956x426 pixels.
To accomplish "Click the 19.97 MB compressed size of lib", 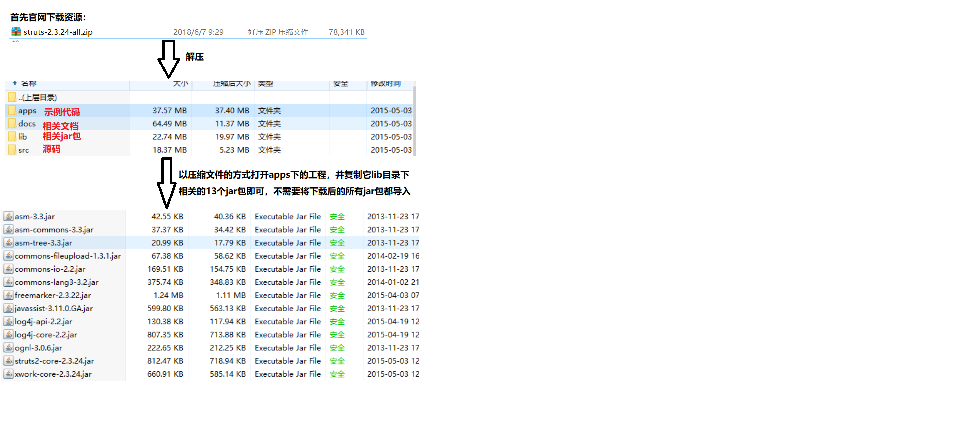I will tap(232, 136).
